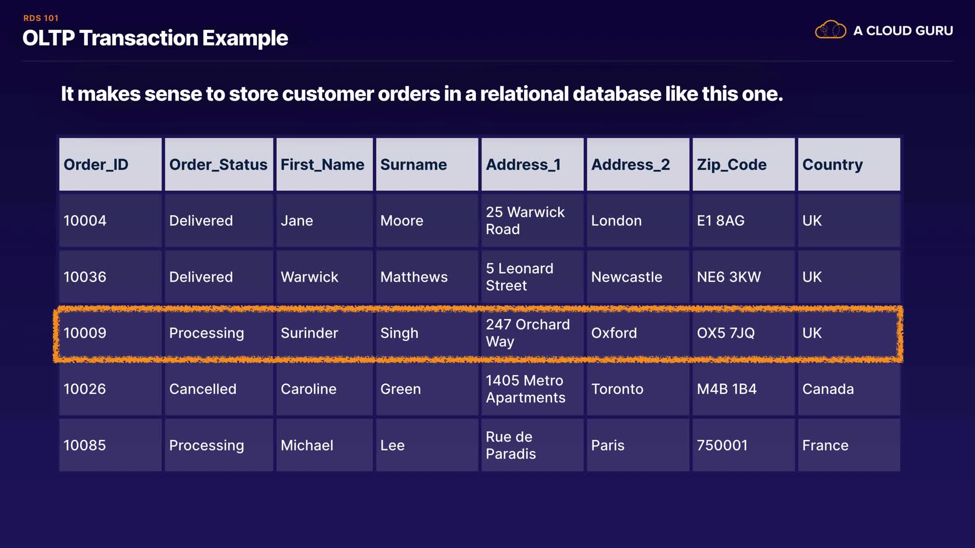Image resolution: width=975 pixels, height=548 pixels.
Task: Click the Matthews surname cell
Action: click(x=414, y=277)
